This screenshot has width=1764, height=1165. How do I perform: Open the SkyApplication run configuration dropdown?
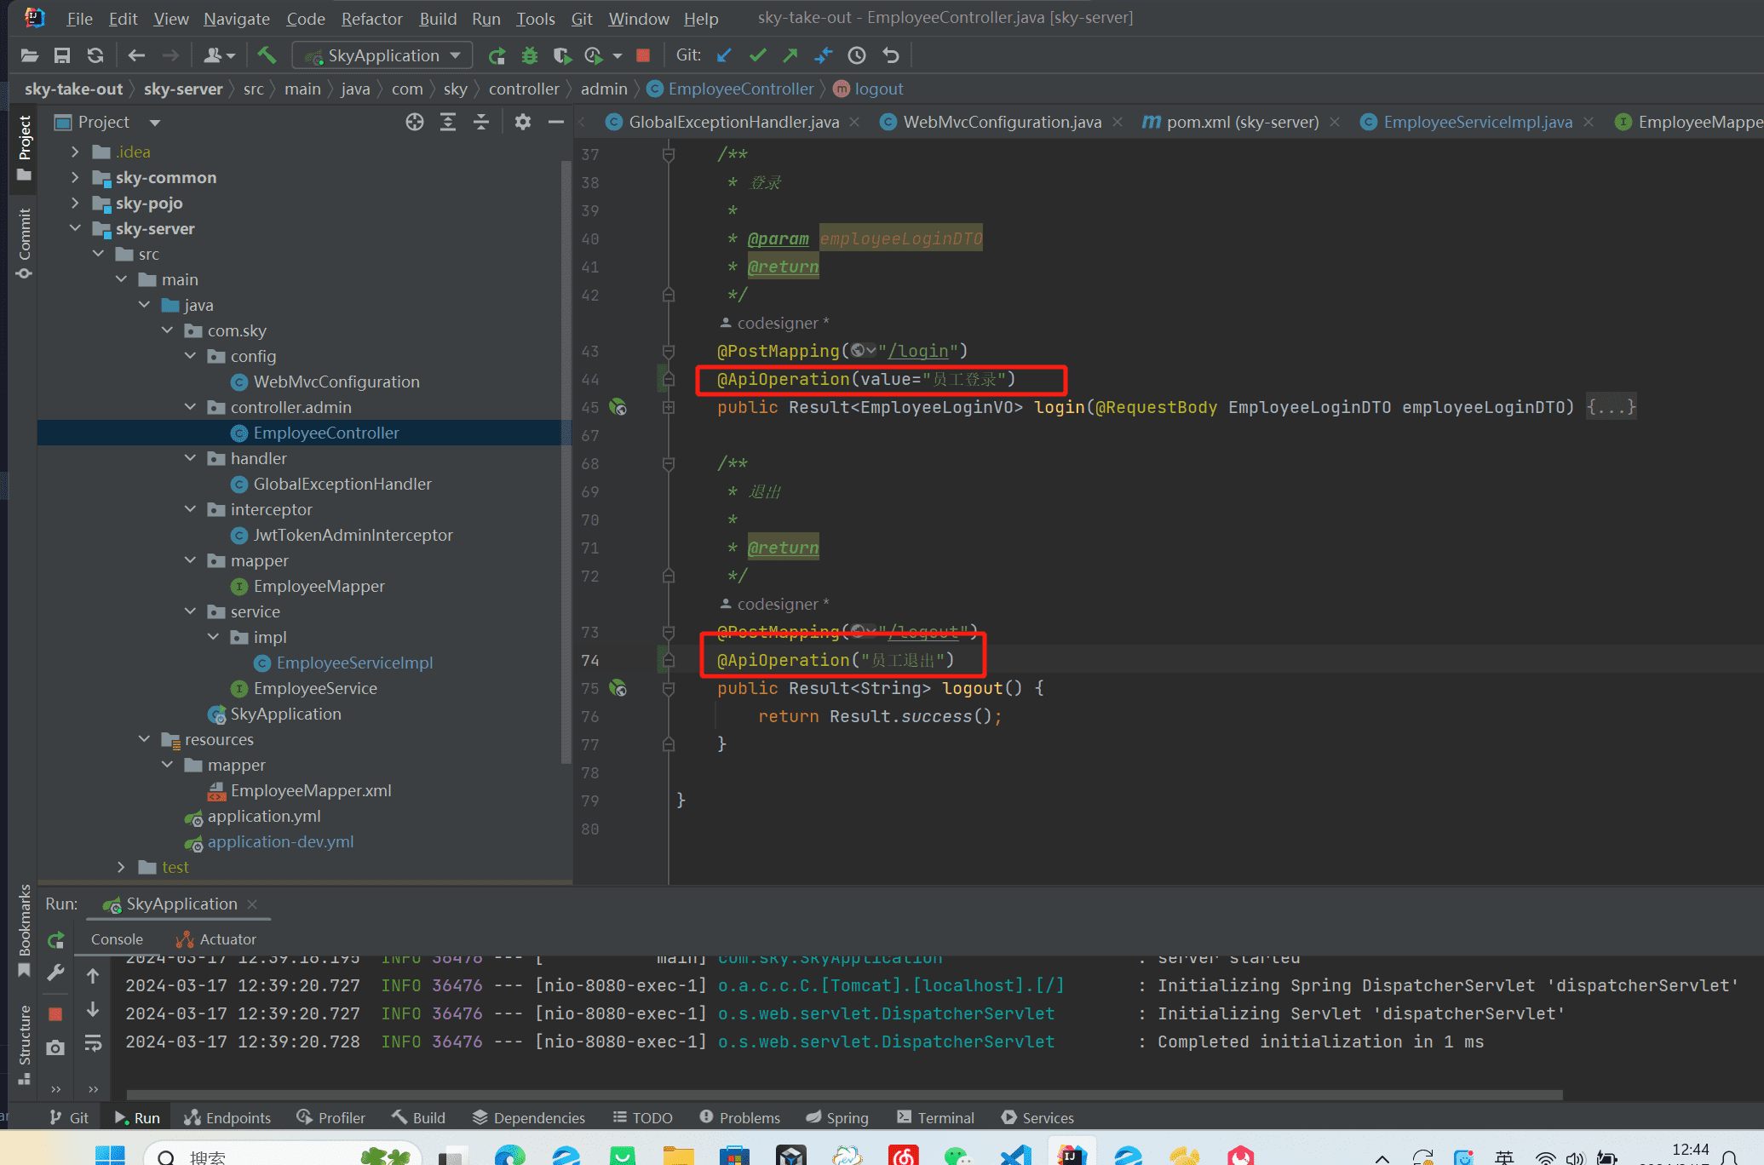(382, 56)
